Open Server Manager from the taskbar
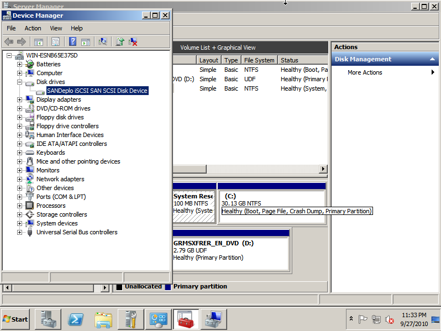 (48, 319)
